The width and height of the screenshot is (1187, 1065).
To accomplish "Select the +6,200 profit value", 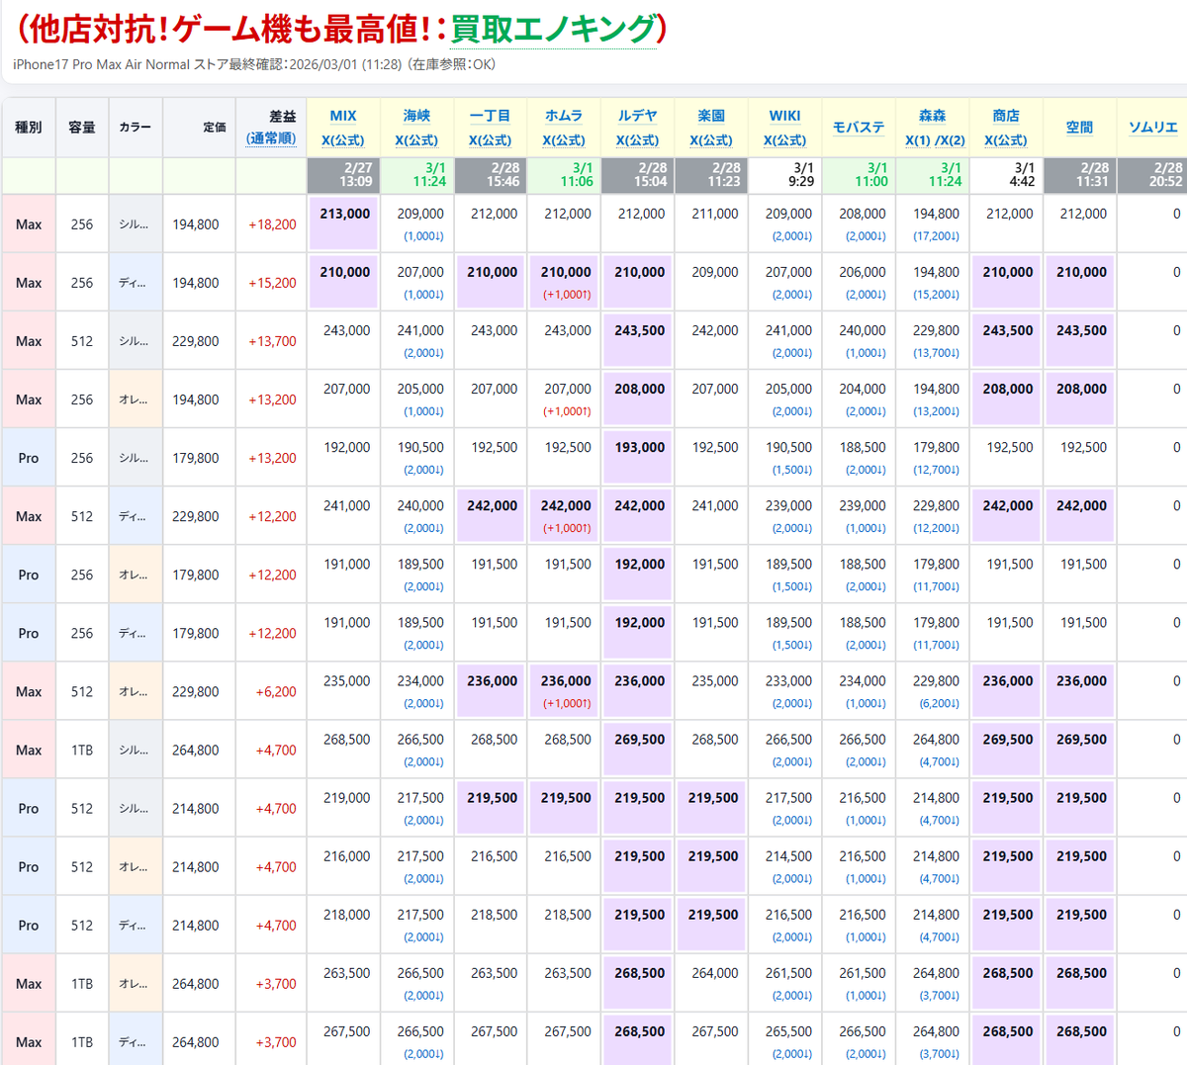I will [x=276, y=692].
